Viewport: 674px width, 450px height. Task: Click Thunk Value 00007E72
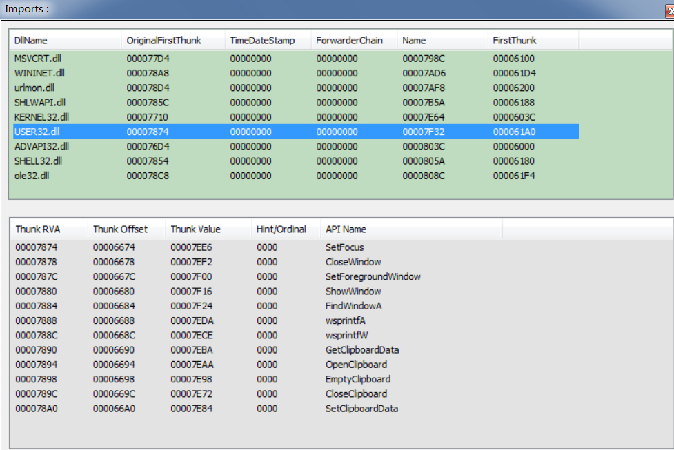tap(192, 393)
